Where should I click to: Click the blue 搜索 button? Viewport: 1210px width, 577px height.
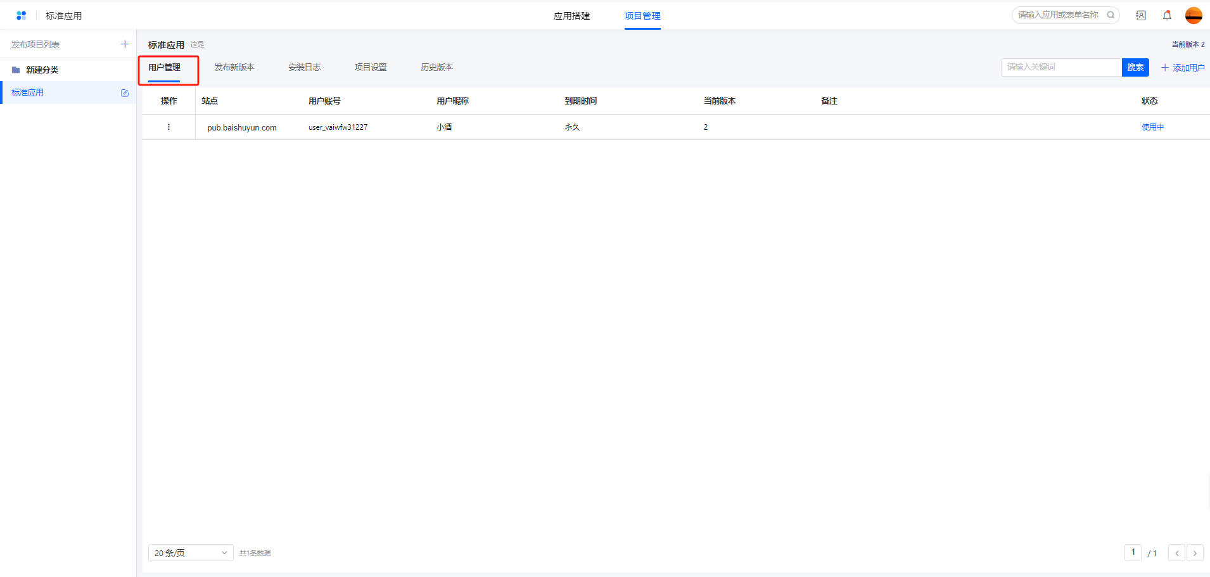click(1135, 67)
